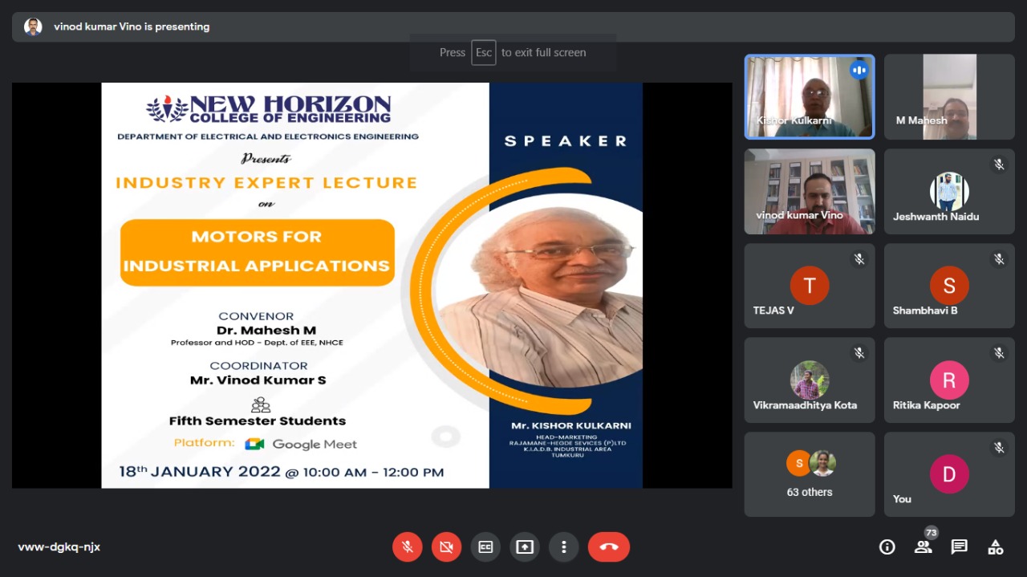This screenshot has height=577, width=1027.
Task: Show everyone participants panel
Action: coord(923,547)
